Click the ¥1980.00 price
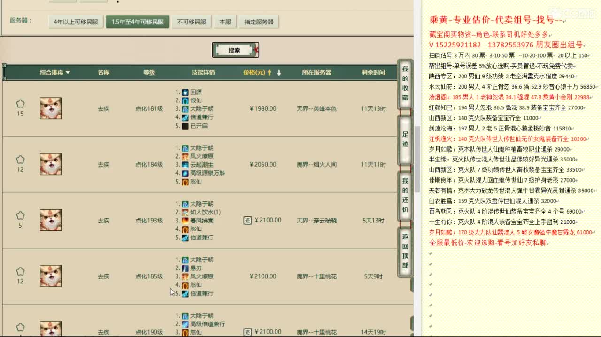The height and width of the screenshot is (337, 601). [263, 108]
